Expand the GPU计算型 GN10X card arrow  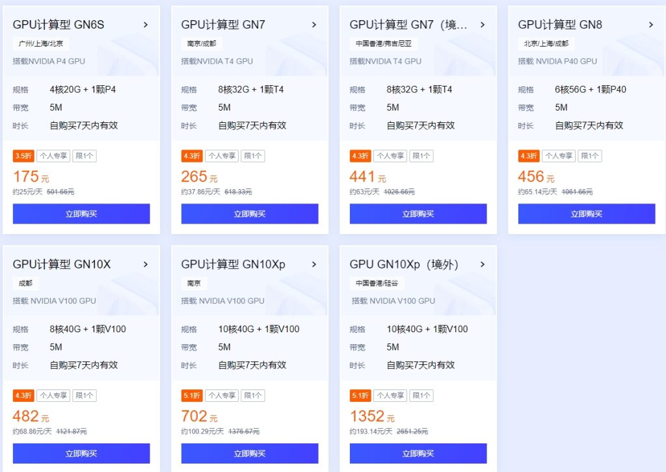point(145,264)
